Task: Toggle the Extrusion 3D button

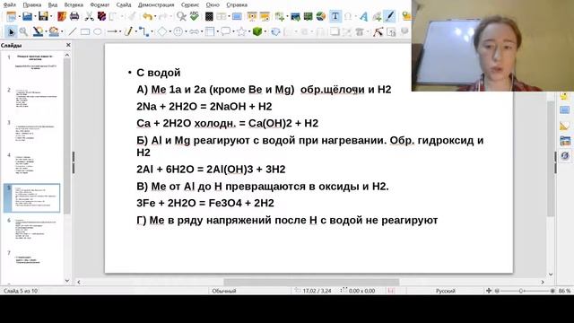Action: click(x=404, y=32)
